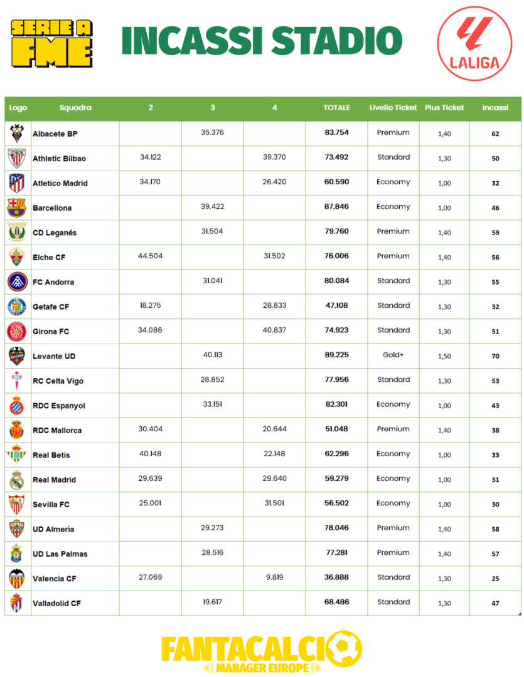
Task: Click the Livello Ticket column header
Action: tap(393, 108)
